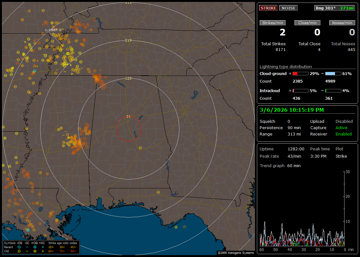Click the 90+ strike age color code

73,251
